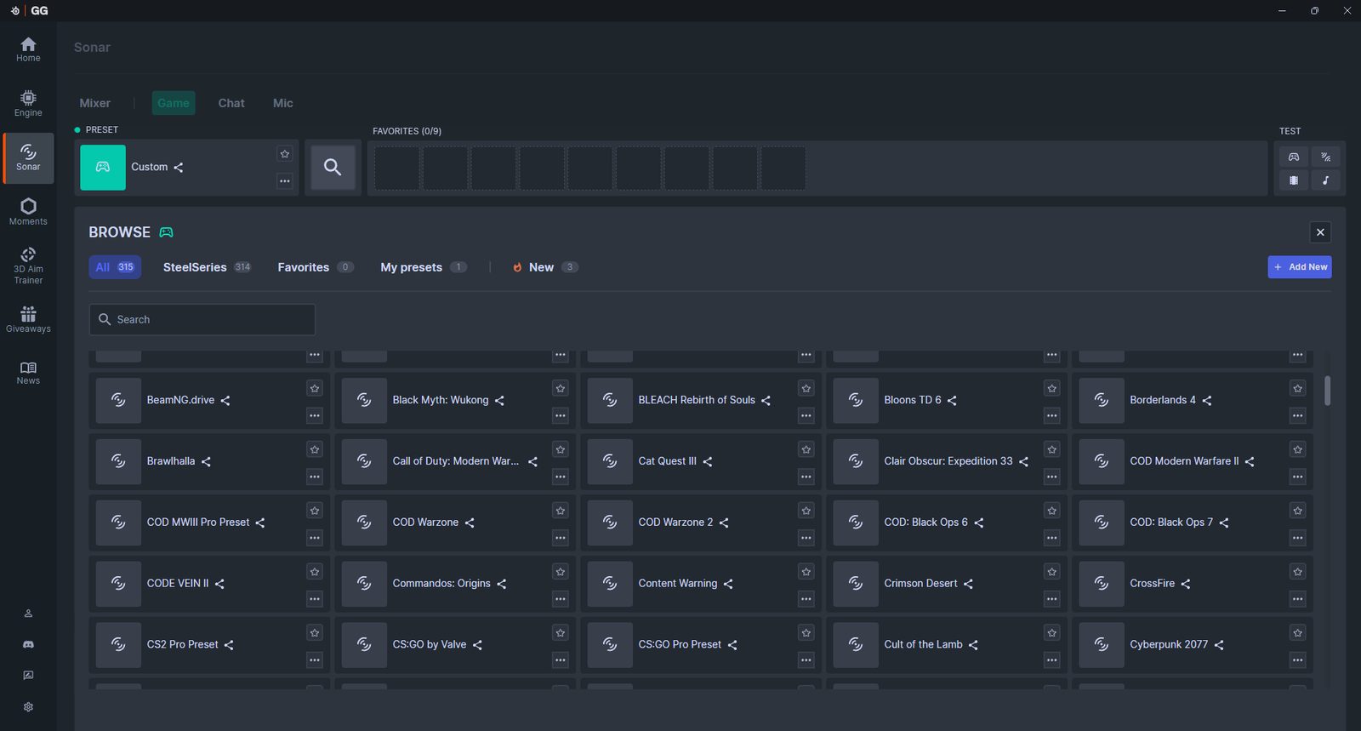Share the Cyberpunk 2077 preset
This screenshot has width=1361, height=731.
pyautogui.click(x=1219, y=645)
